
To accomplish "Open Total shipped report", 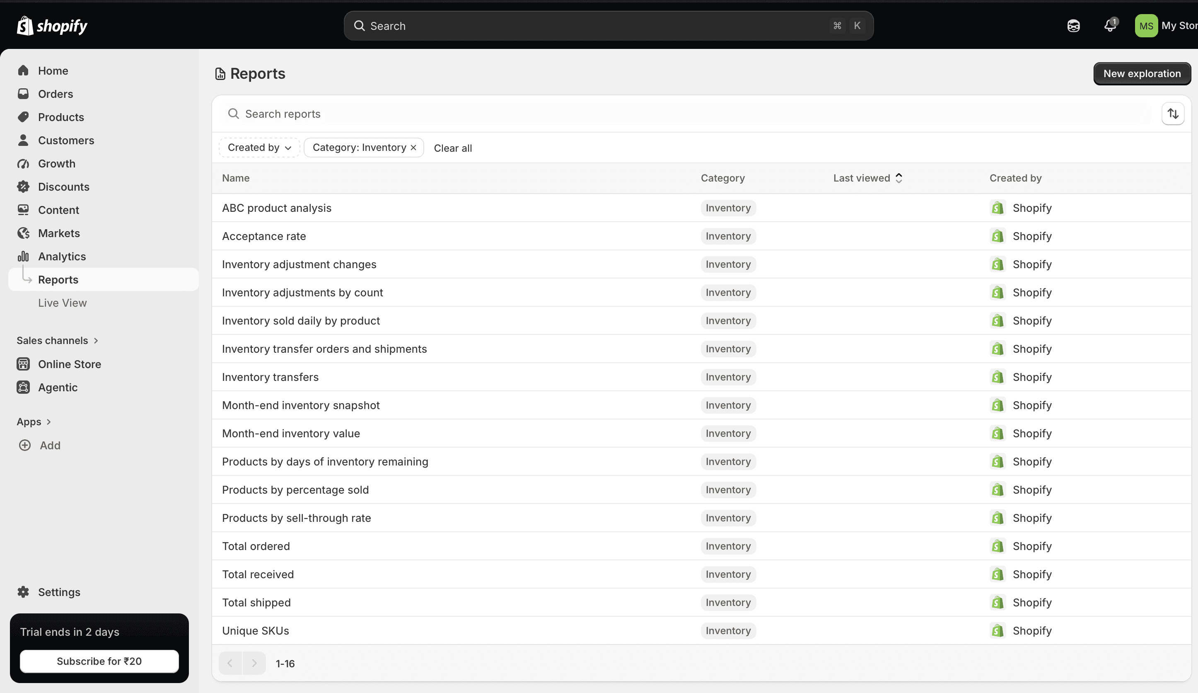I will pyautogui.click(x=256, y=603).
